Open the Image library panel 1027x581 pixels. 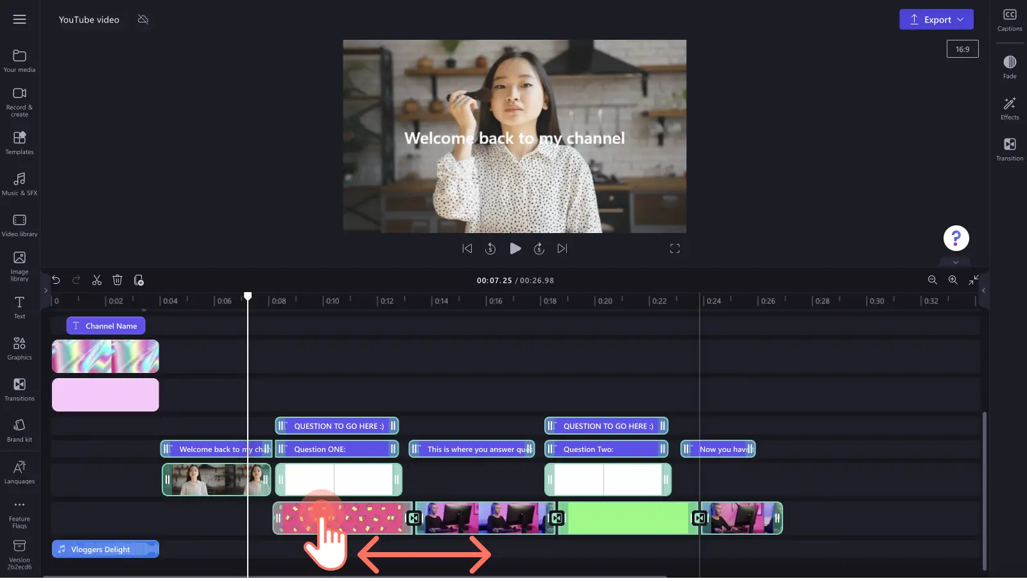click(x=19, y=266)
